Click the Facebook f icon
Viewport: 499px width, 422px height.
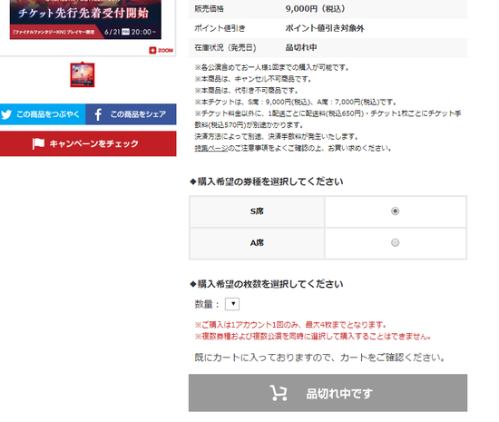(x=98, y=114)
